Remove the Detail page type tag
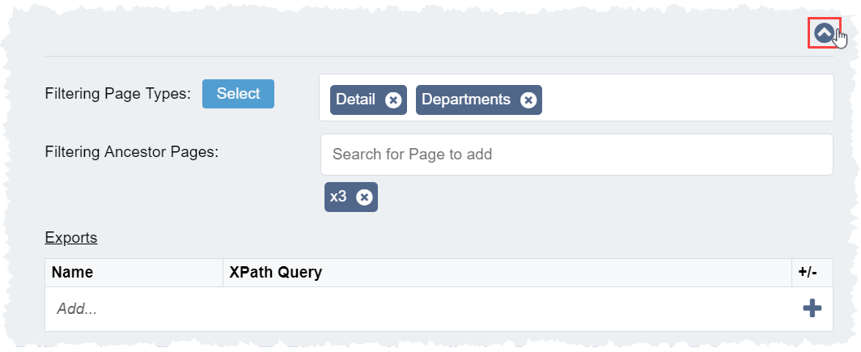The width and height of the screenshot is (861, 352). point(393,100)
